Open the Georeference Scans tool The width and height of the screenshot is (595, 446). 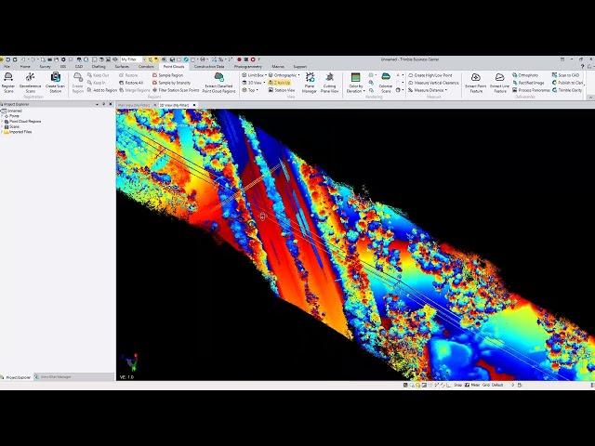[30, 82]
